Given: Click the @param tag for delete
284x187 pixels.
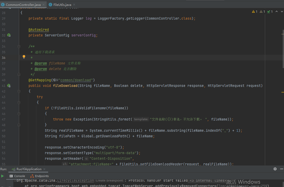Looking at the screenshot, I should coord(40,69).
